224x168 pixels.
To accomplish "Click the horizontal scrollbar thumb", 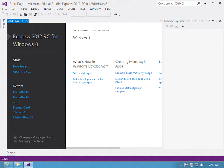I will 93,148.
